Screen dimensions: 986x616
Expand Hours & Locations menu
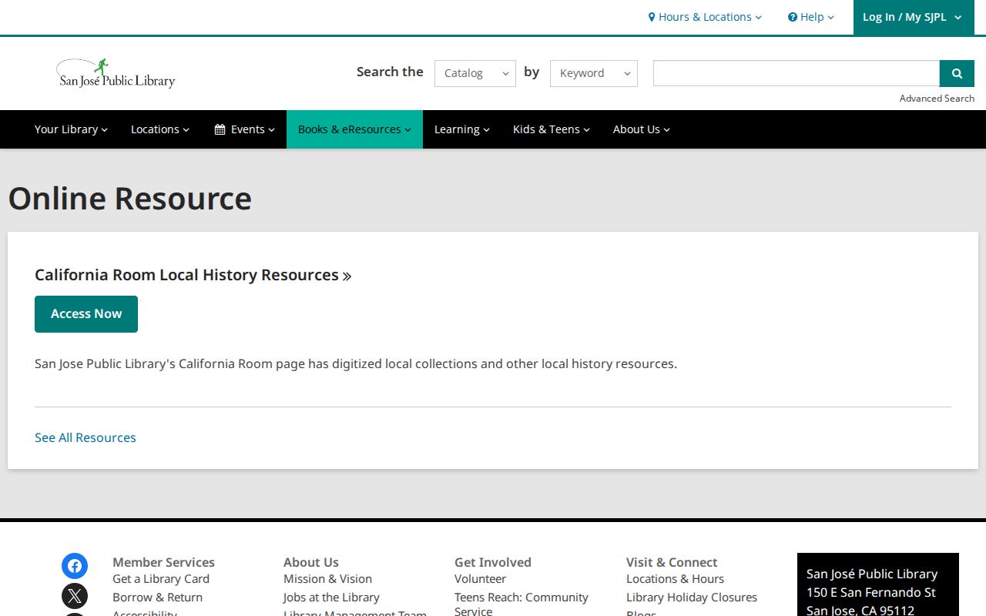click(705, 17)
